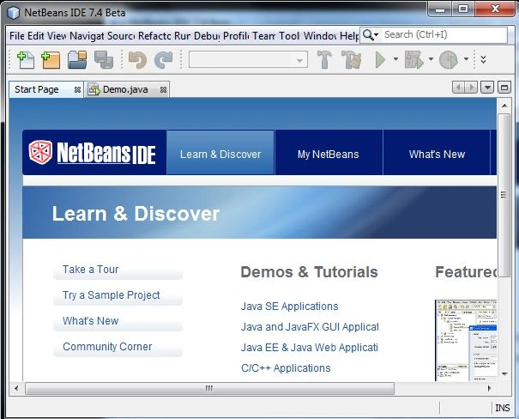
Task: Open the Edit menu
Action: click(36, 35)
